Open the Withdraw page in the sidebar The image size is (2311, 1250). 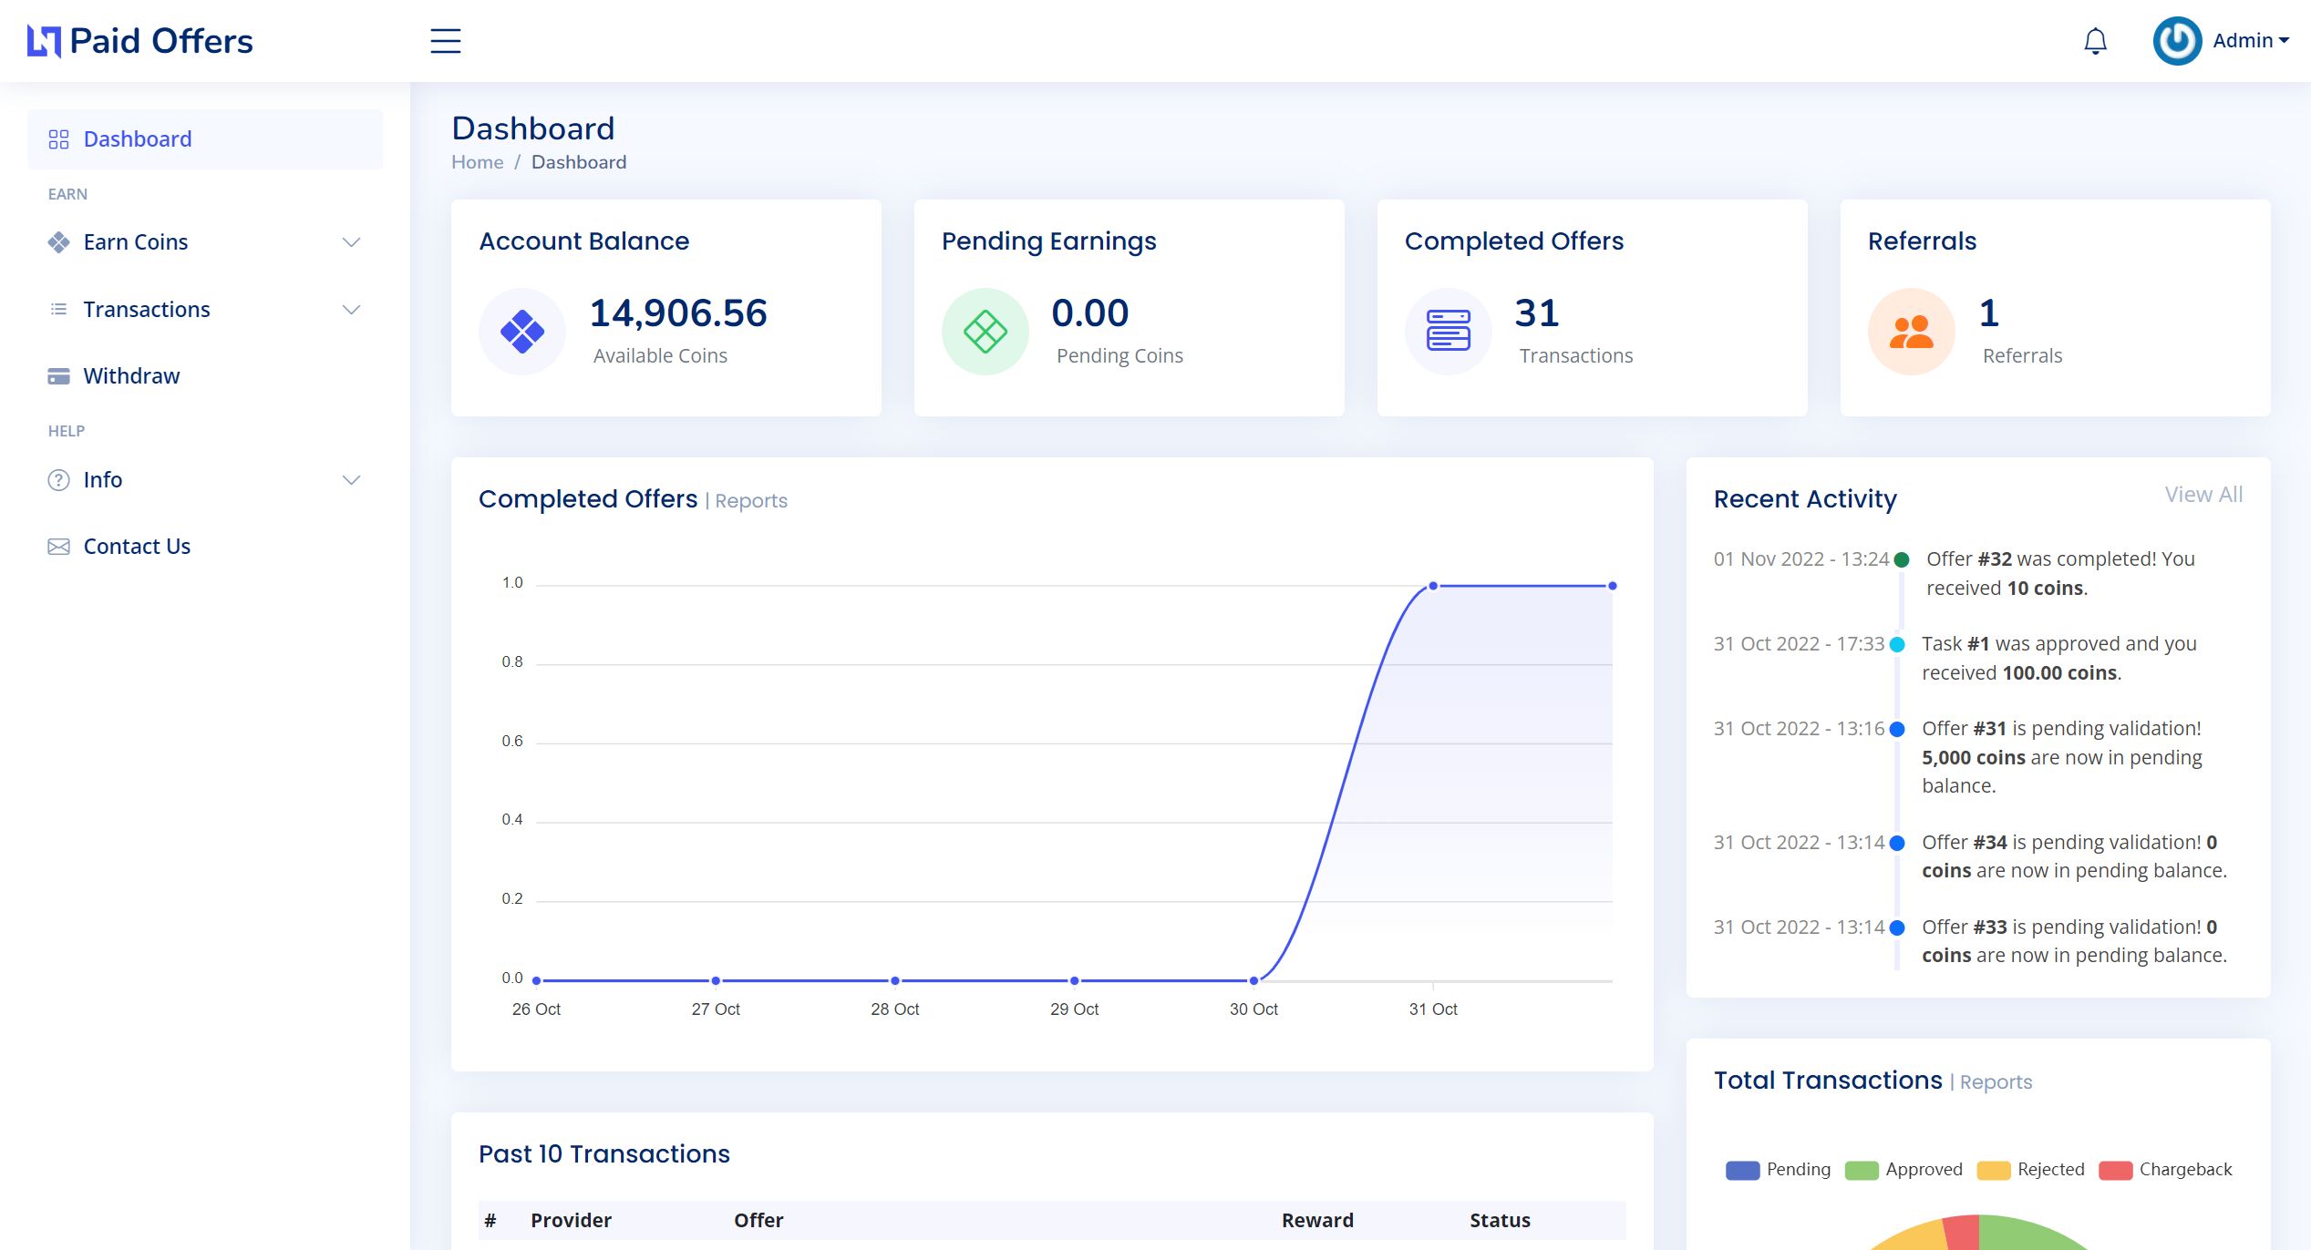(x=131, y=376)
